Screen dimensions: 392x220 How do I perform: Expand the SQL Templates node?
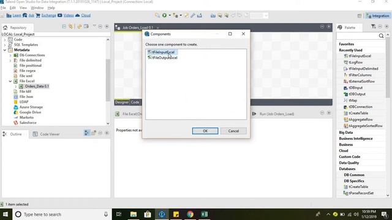4,45
